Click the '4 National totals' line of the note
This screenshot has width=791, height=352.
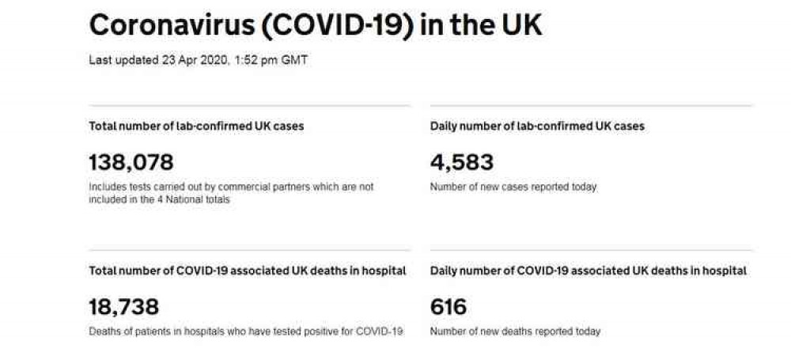[160, 199]
